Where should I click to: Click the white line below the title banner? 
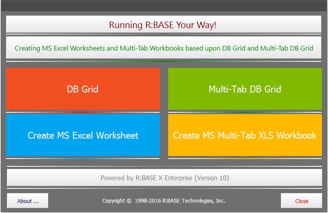click(x=163, y=34)
